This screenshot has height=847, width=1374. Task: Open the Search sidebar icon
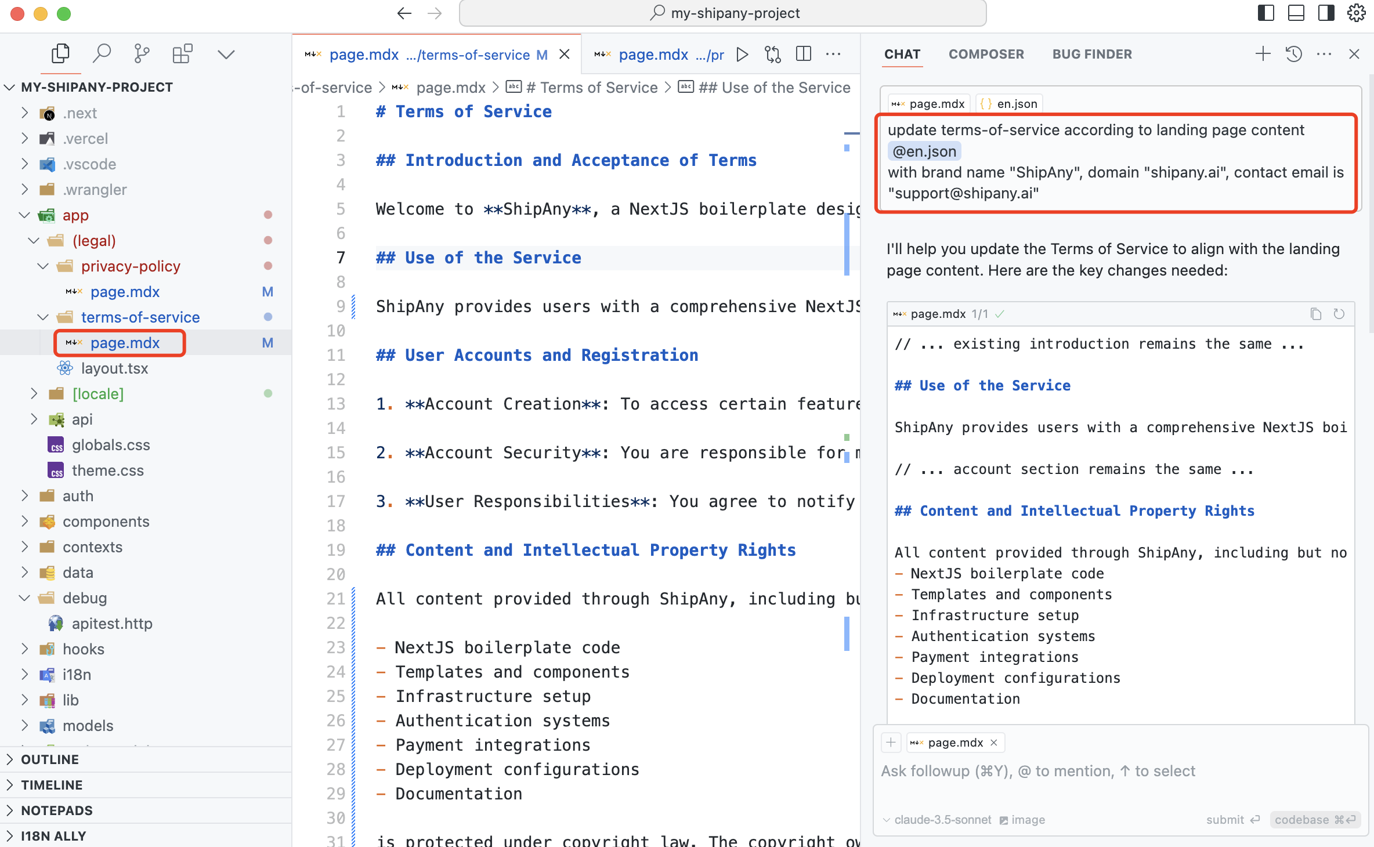[x=102, y=54]
